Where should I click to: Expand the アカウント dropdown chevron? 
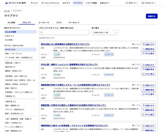point(155,3)
